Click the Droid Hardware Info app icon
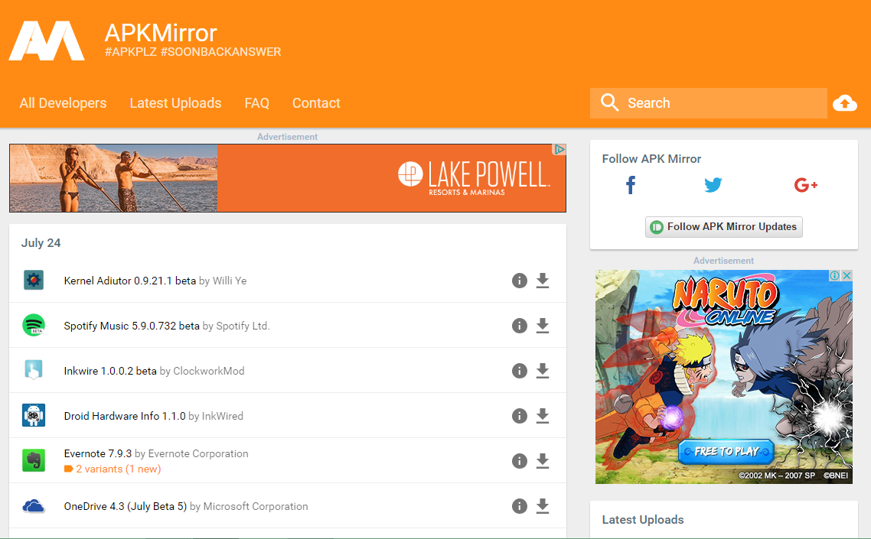 [34, 415]
